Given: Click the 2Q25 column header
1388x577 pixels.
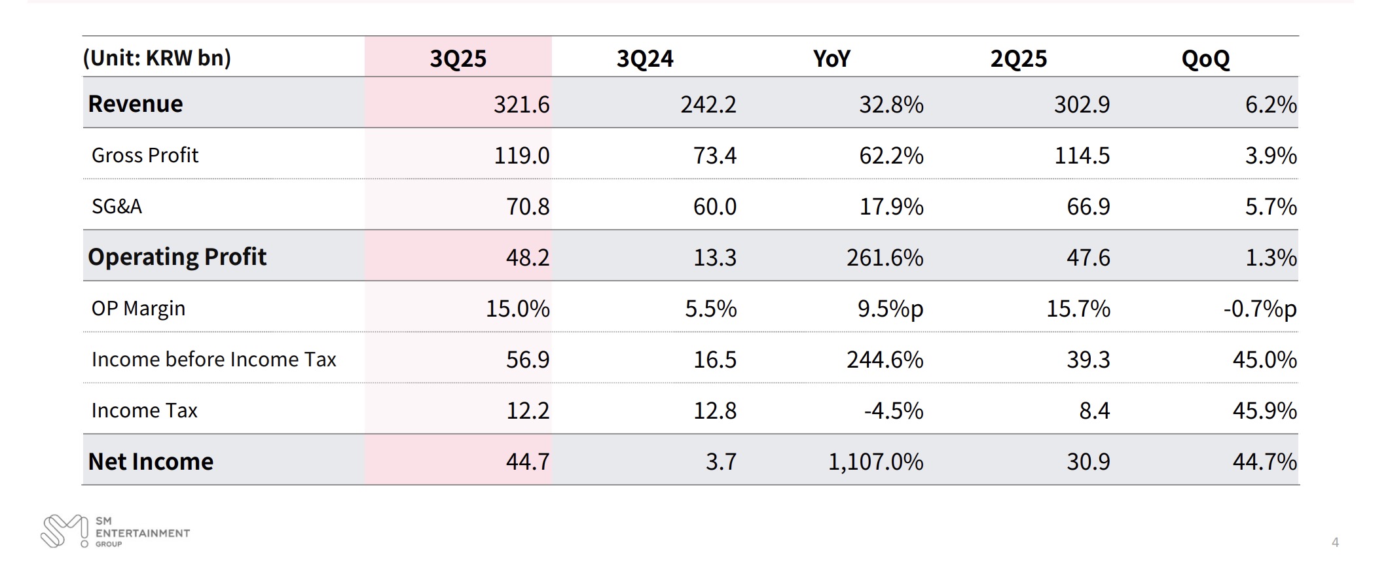Looking at the screenshot, I should point(1018,59).
